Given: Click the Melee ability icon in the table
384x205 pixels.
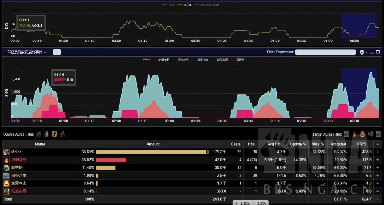Looking at the screenshot, I should pos(6,152).
